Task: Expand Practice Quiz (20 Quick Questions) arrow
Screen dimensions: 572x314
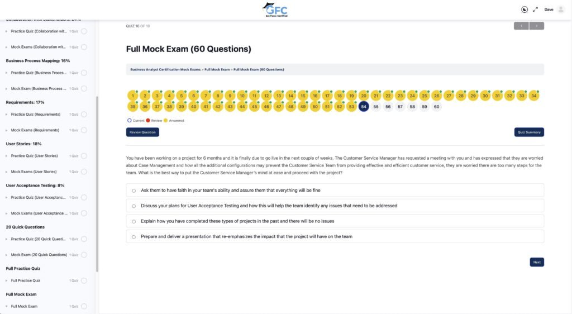Action: [7, 239]
